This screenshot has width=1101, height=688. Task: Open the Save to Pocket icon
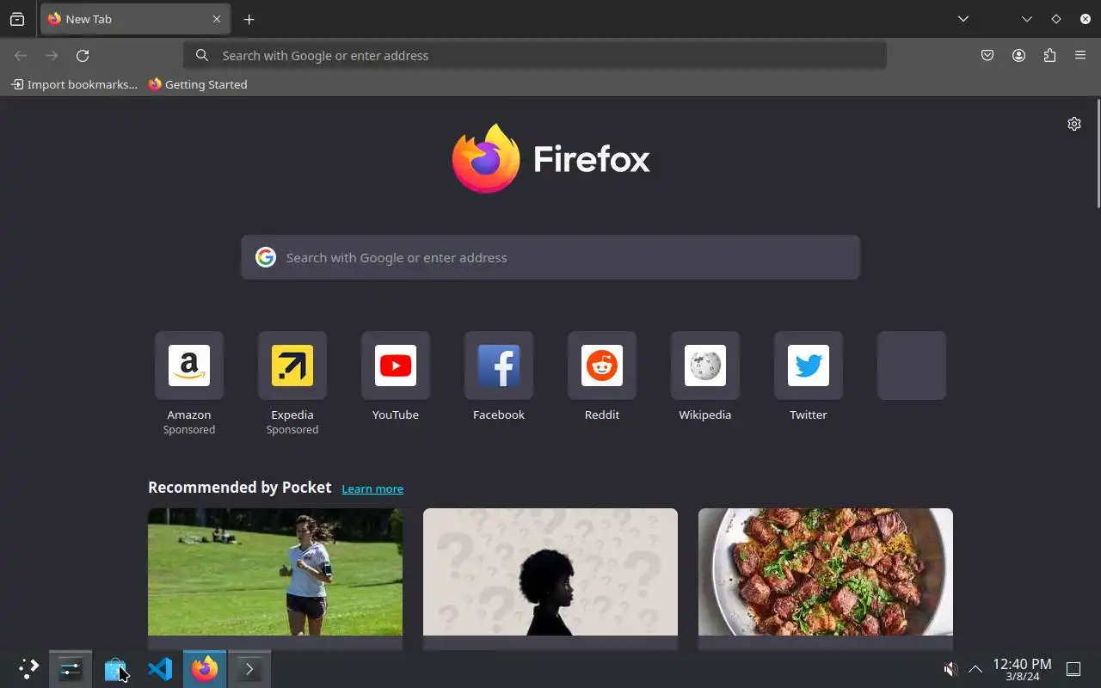[987, 55]
